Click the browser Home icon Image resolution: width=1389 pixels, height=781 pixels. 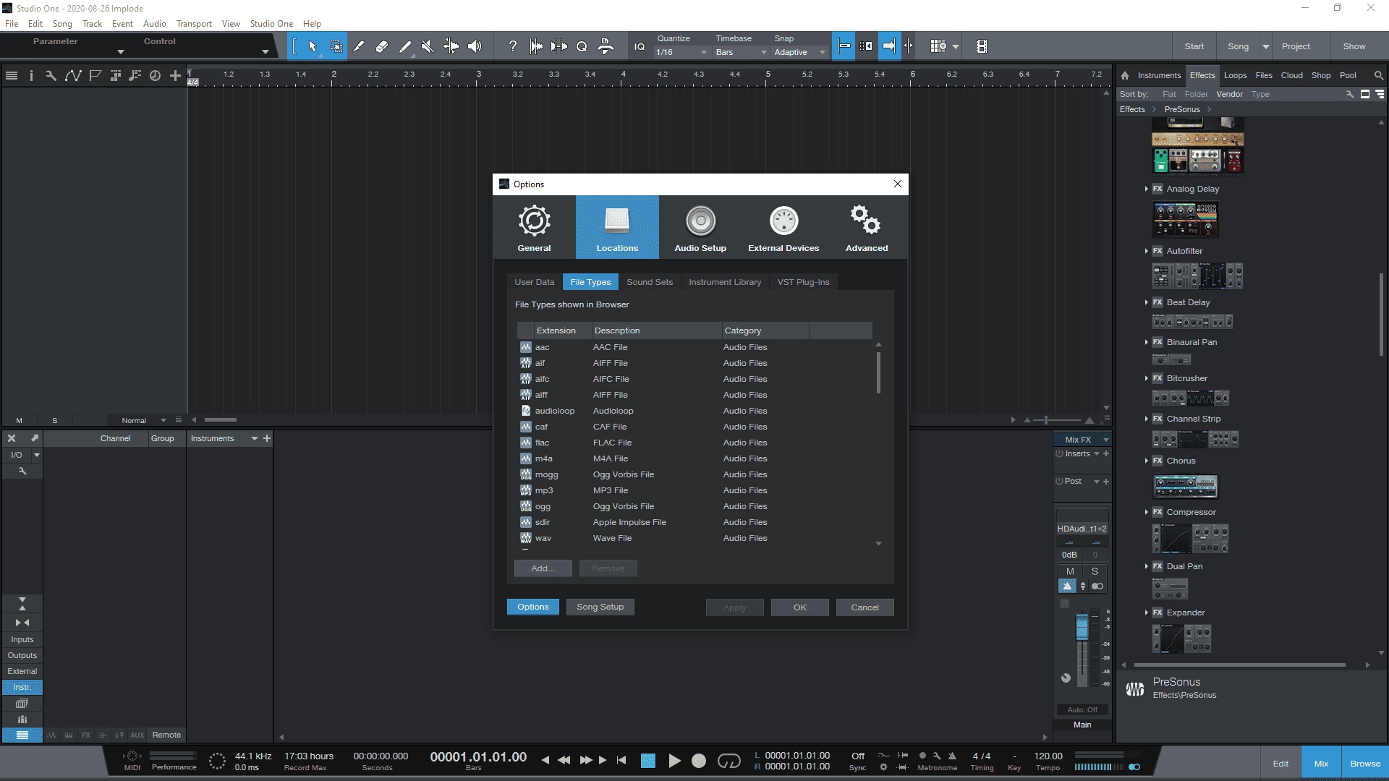point(1125,75)
